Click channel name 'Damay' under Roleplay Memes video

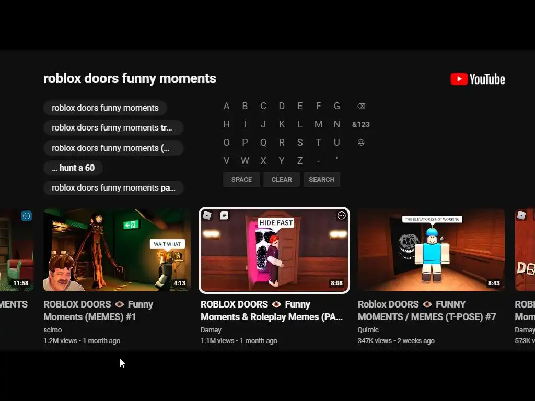pos(211,330)
